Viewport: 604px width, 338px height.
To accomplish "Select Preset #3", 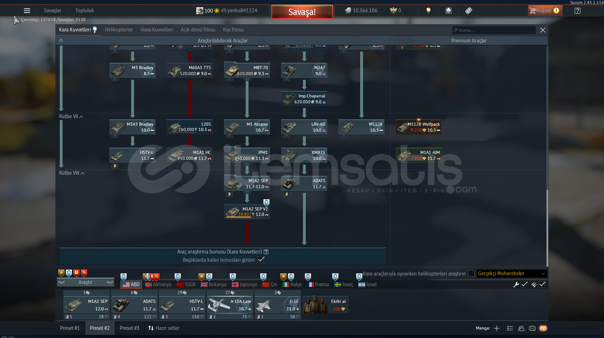I will 130,328.
